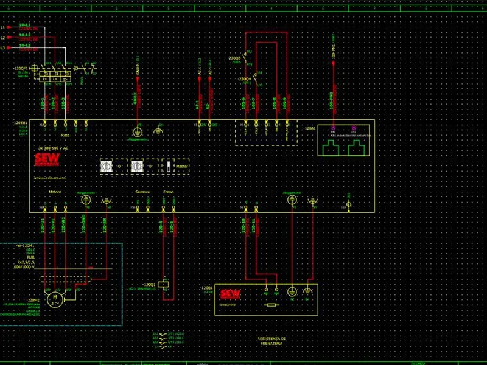
Task: Select the second rotary address switch symbol
Action: [137, 166]
